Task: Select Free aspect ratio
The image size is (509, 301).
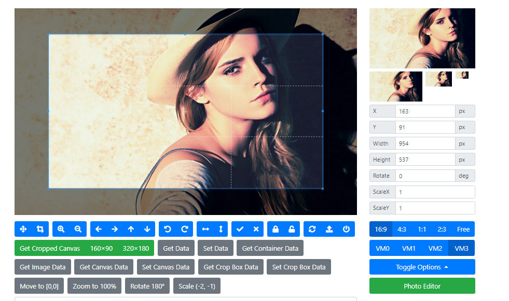Action: (x=463, y=229)
